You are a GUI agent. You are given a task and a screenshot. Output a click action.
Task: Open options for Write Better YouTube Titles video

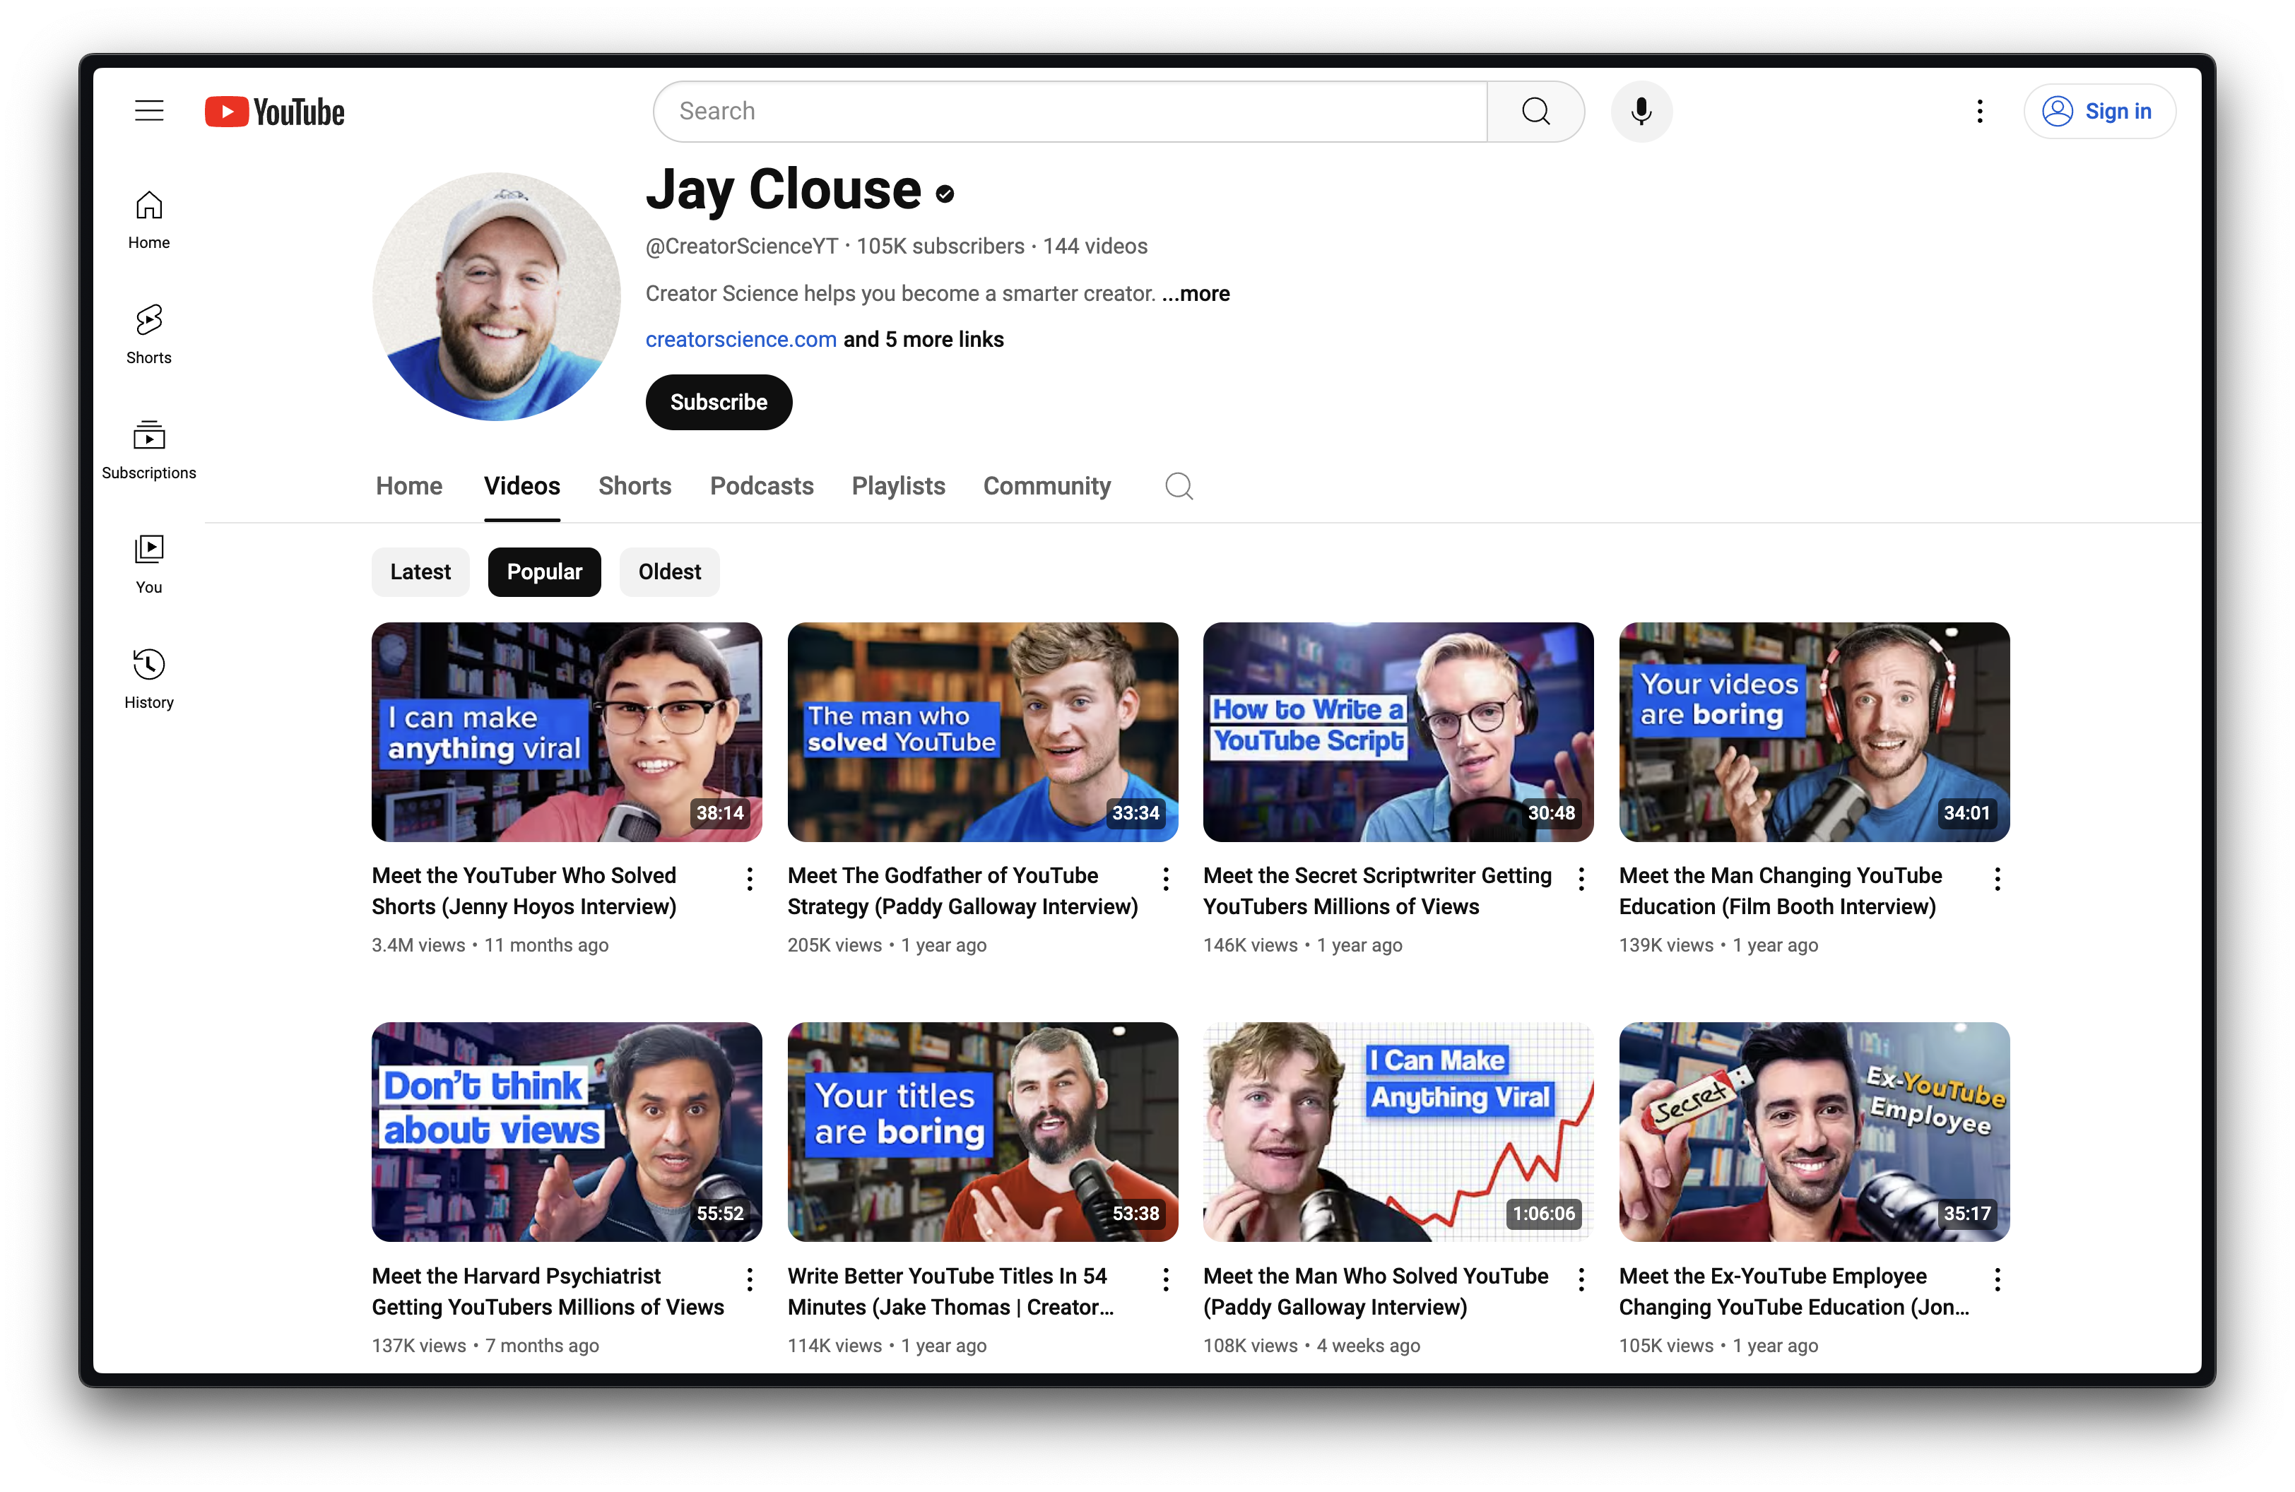[1166, 1279]
